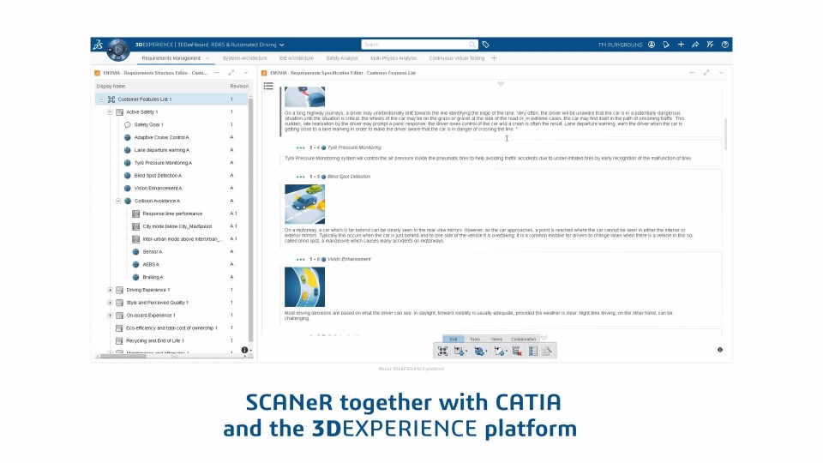Viewport: 823px width, 463px height.
Task: Click the fourth insert icon with arrow
Action: (499, 352)
